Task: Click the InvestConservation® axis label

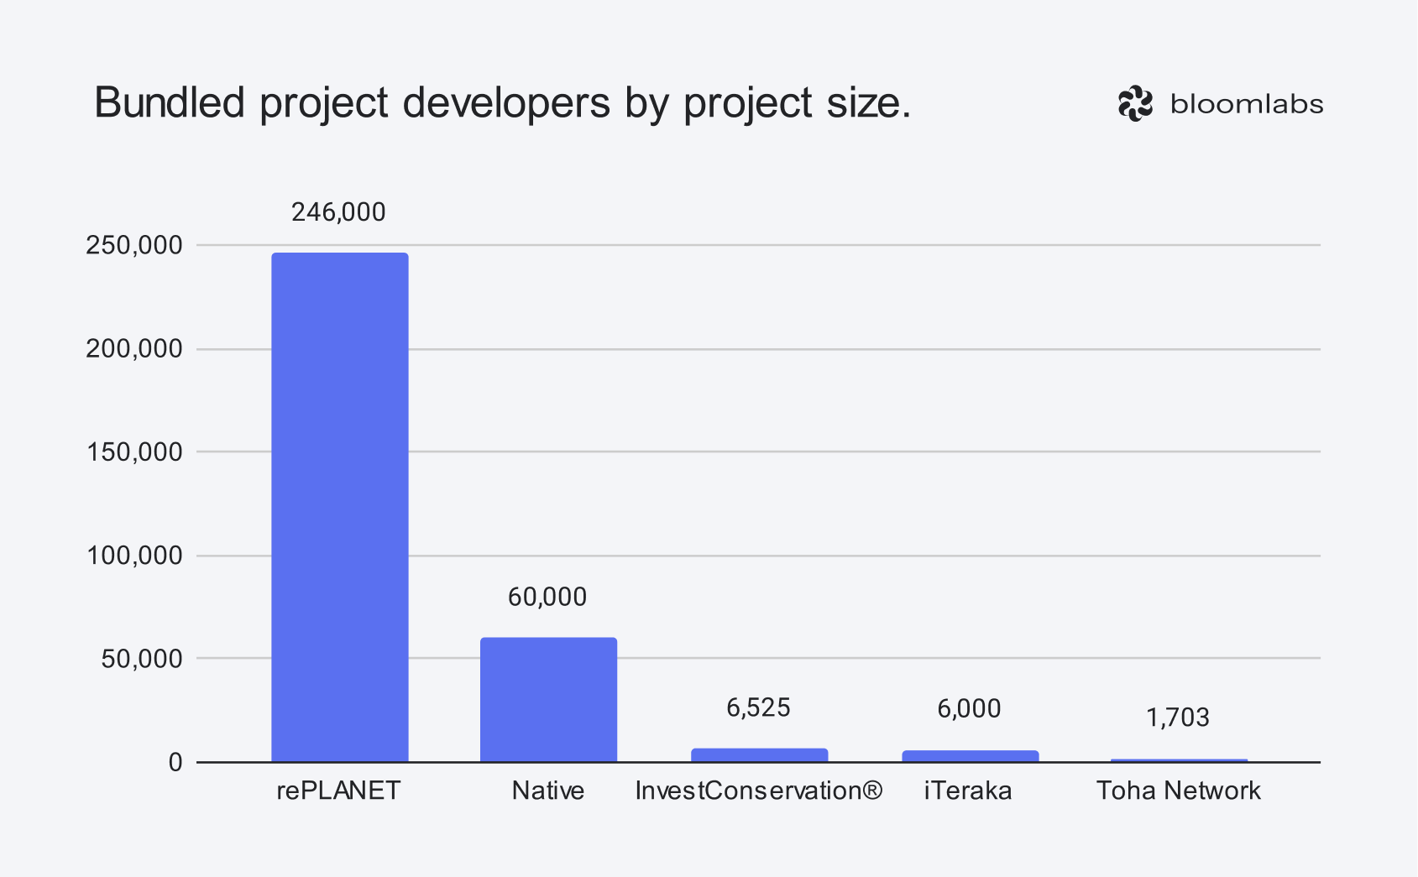Action: tap(759, 791)
